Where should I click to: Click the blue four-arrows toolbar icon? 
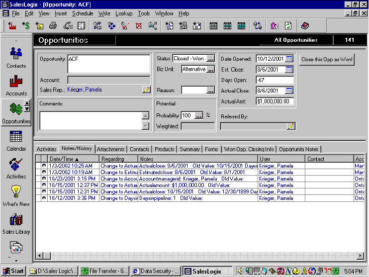coord(111,26)
